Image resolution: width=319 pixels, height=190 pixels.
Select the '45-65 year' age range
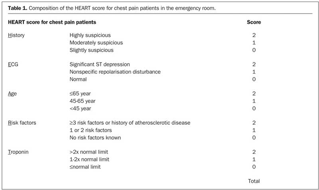point(83,101)
